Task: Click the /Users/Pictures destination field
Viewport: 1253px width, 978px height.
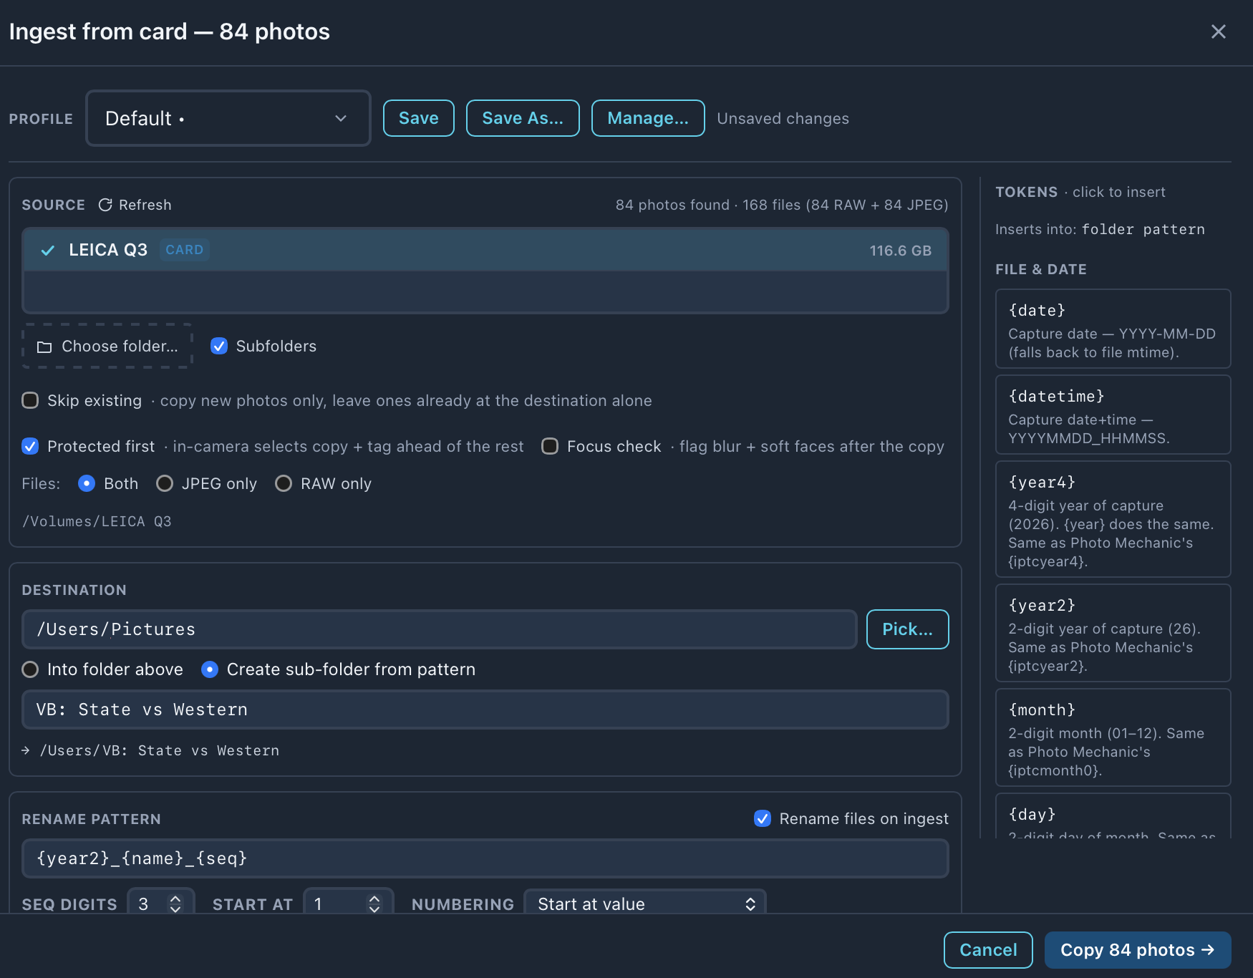Action: point(440,629)
